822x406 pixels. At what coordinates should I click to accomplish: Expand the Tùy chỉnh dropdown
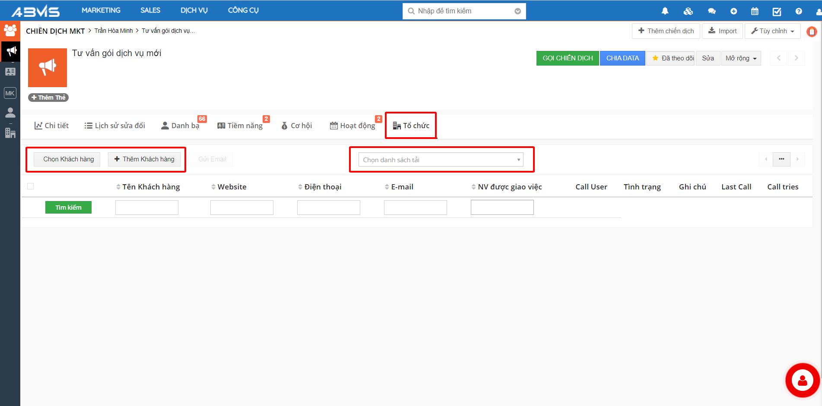pos(772,31)
